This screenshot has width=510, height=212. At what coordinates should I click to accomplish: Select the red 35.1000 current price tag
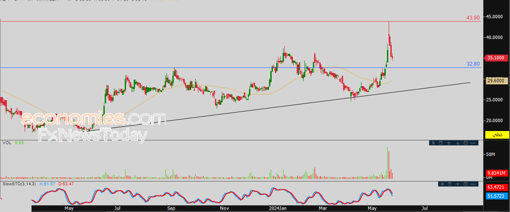pyautogui.click(x=497, y=58)
